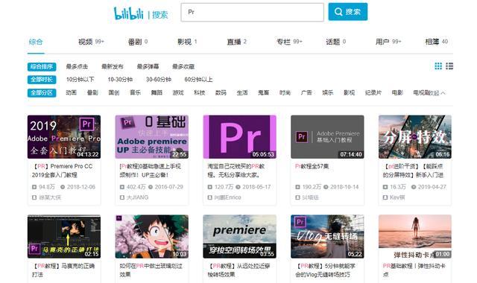Open the 专栏 99+ tab
Viewport: 477px width, 283px height.
[x=289, y=42]
